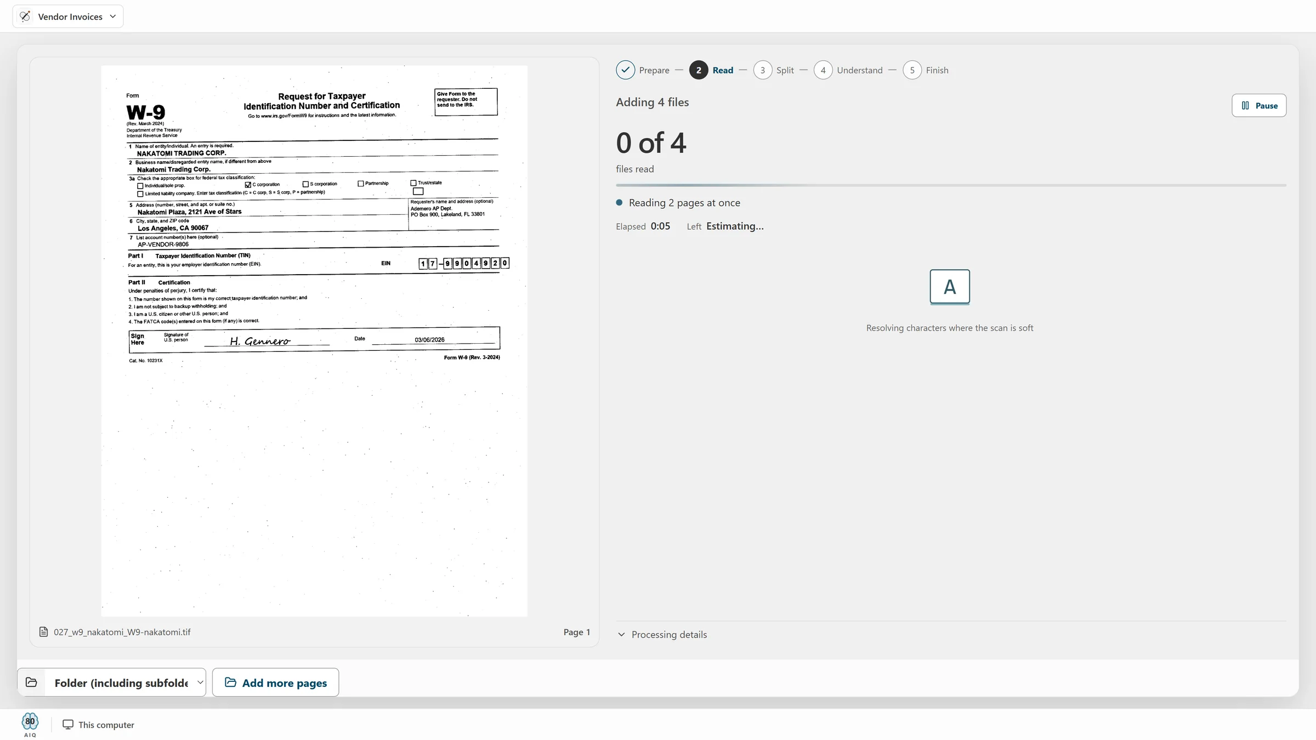
Task: Select the Understand step
Action: coord(848,70)
